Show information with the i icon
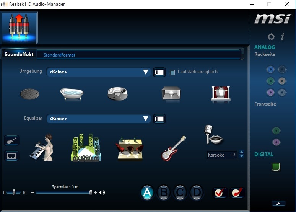Viewport: 296px width, 212px height. coord(283,36)
